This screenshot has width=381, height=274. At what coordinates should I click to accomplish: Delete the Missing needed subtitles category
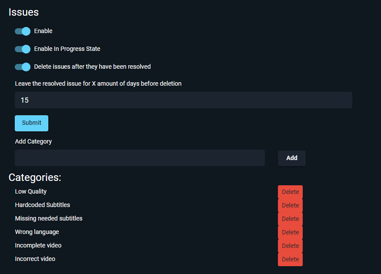(x=290, y=218)
